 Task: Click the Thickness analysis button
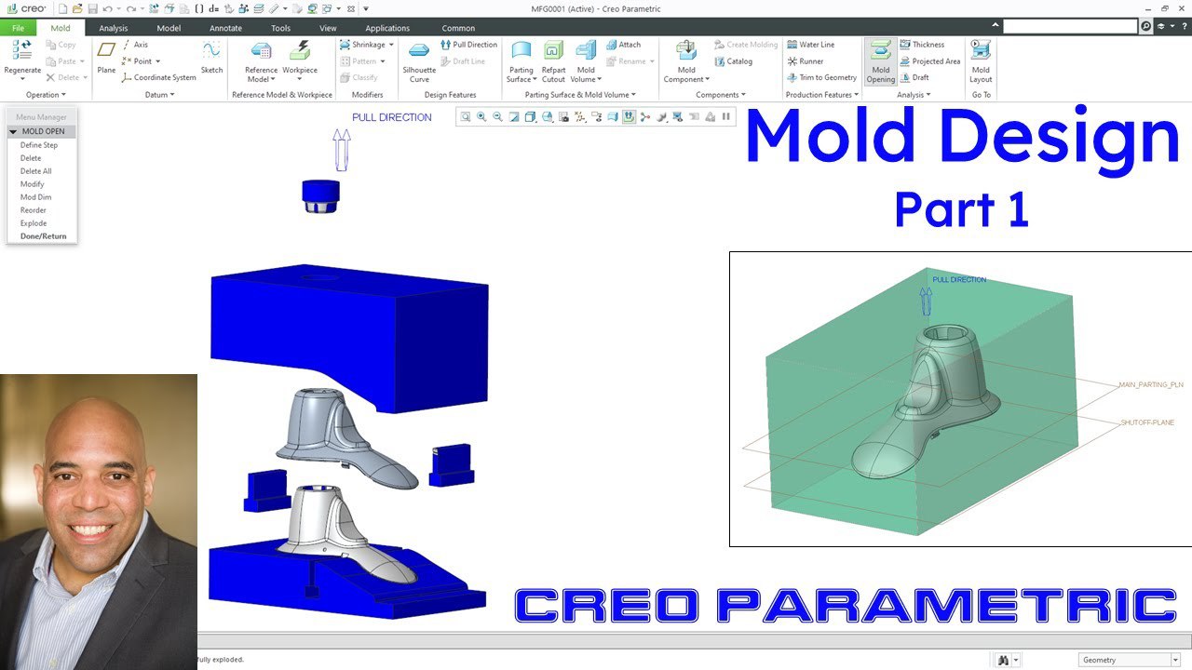click(922, 45)
